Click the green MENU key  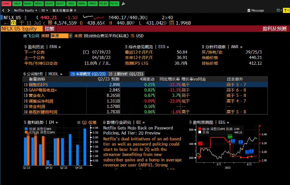coord(82,4)
